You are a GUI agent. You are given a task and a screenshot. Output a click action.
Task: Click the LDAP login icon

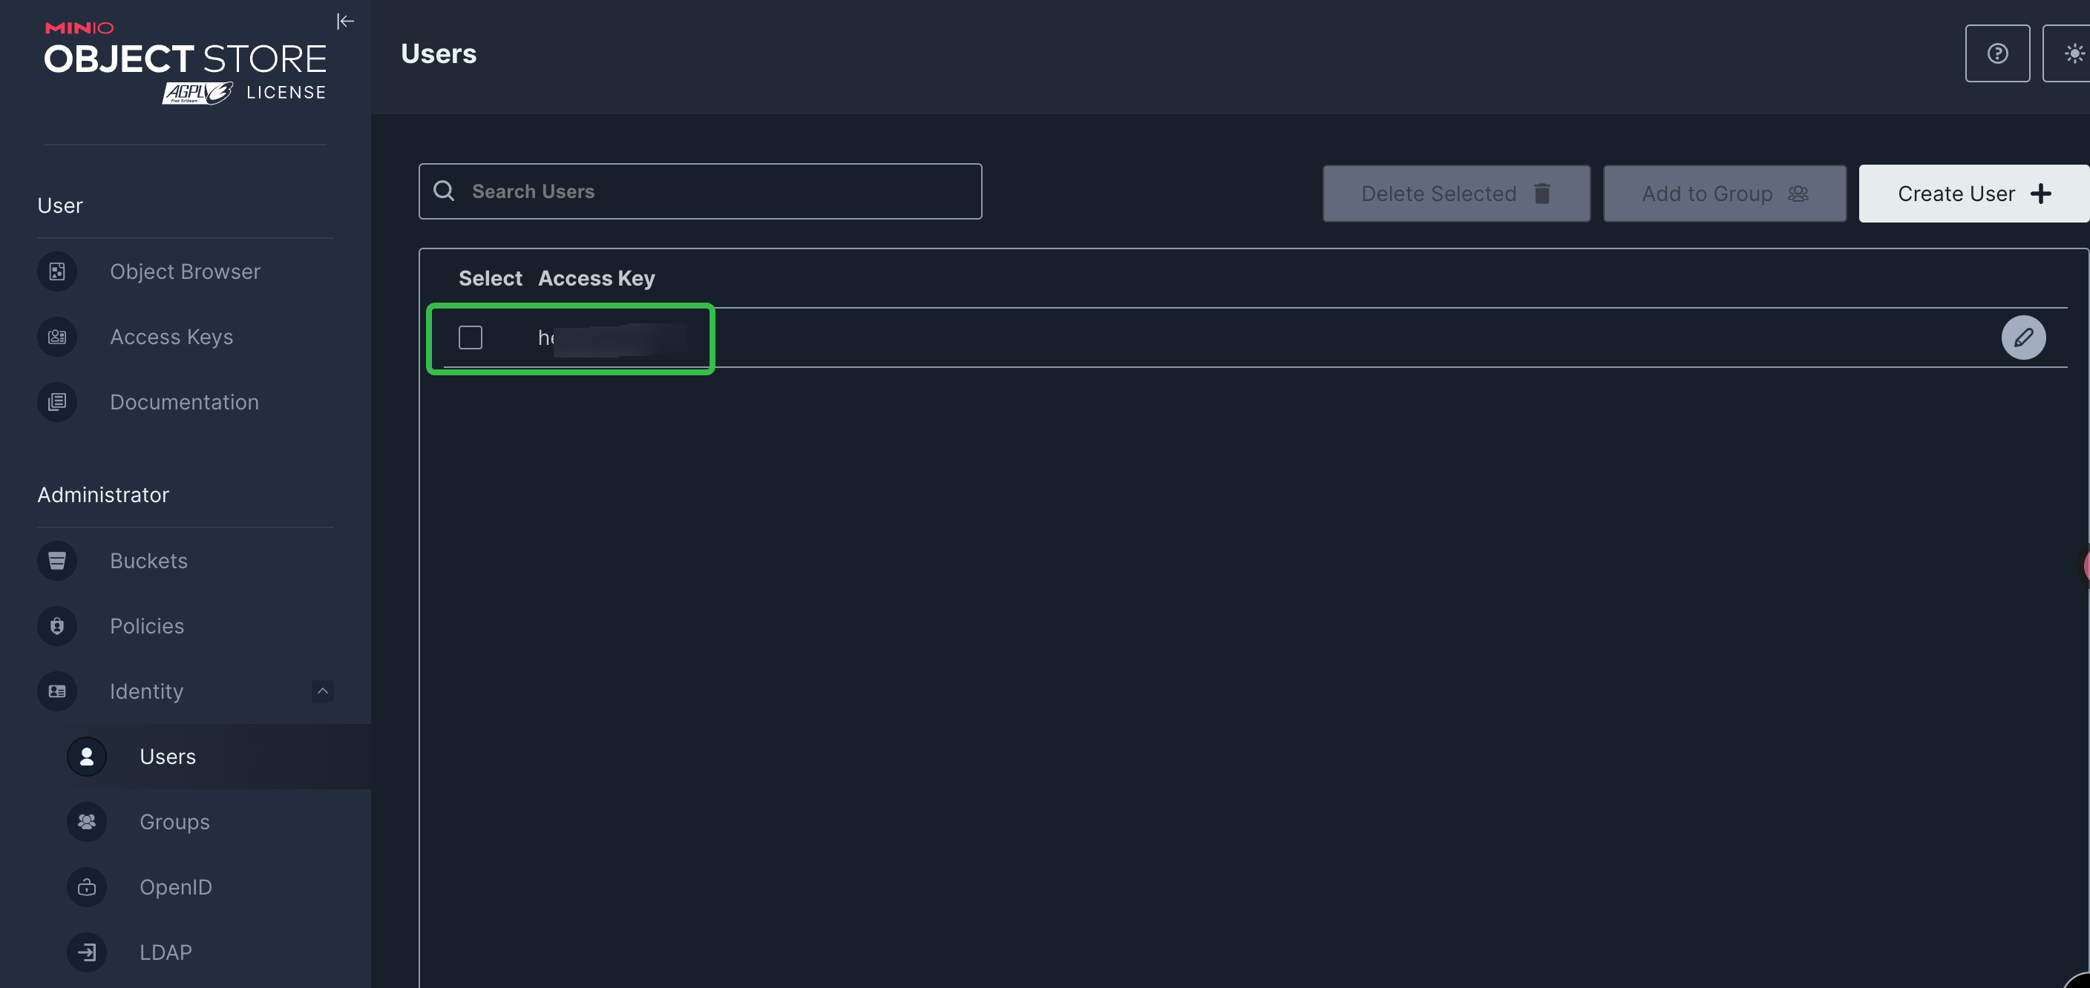[x=87, y=952]
